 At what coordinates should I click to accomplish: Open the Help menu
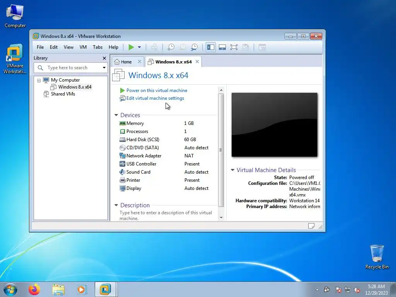click(113, 47)
